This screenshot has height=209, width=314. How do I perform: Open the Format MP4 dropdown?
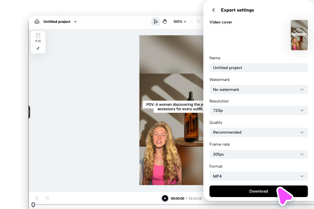click(259, 176)
